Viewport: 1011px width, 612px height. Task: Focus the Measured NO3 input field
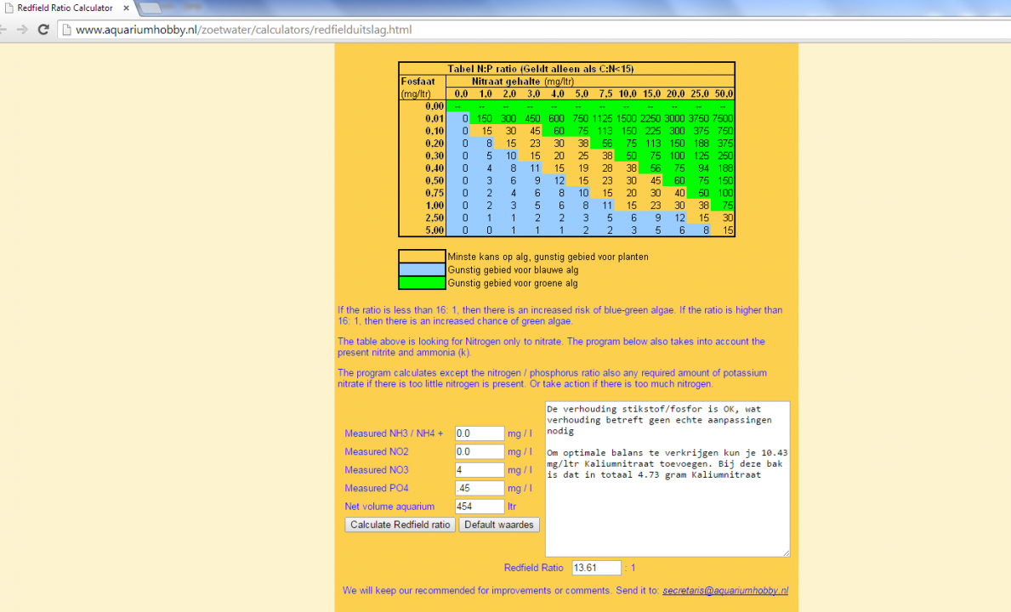click(480, 470)
